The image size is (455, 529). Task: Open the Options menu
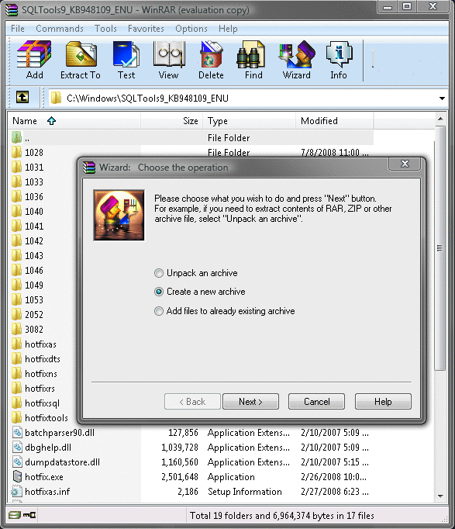[x=191, y=29]
